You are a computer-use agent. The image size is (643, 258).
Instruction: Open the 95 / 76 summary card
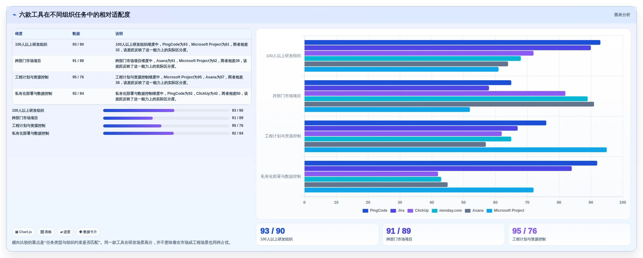(569, 234)
